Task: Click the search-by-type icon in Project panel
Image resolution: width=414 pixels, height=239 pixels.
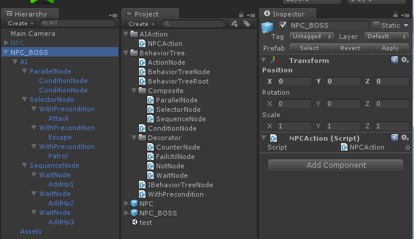Action: [234, 24]
